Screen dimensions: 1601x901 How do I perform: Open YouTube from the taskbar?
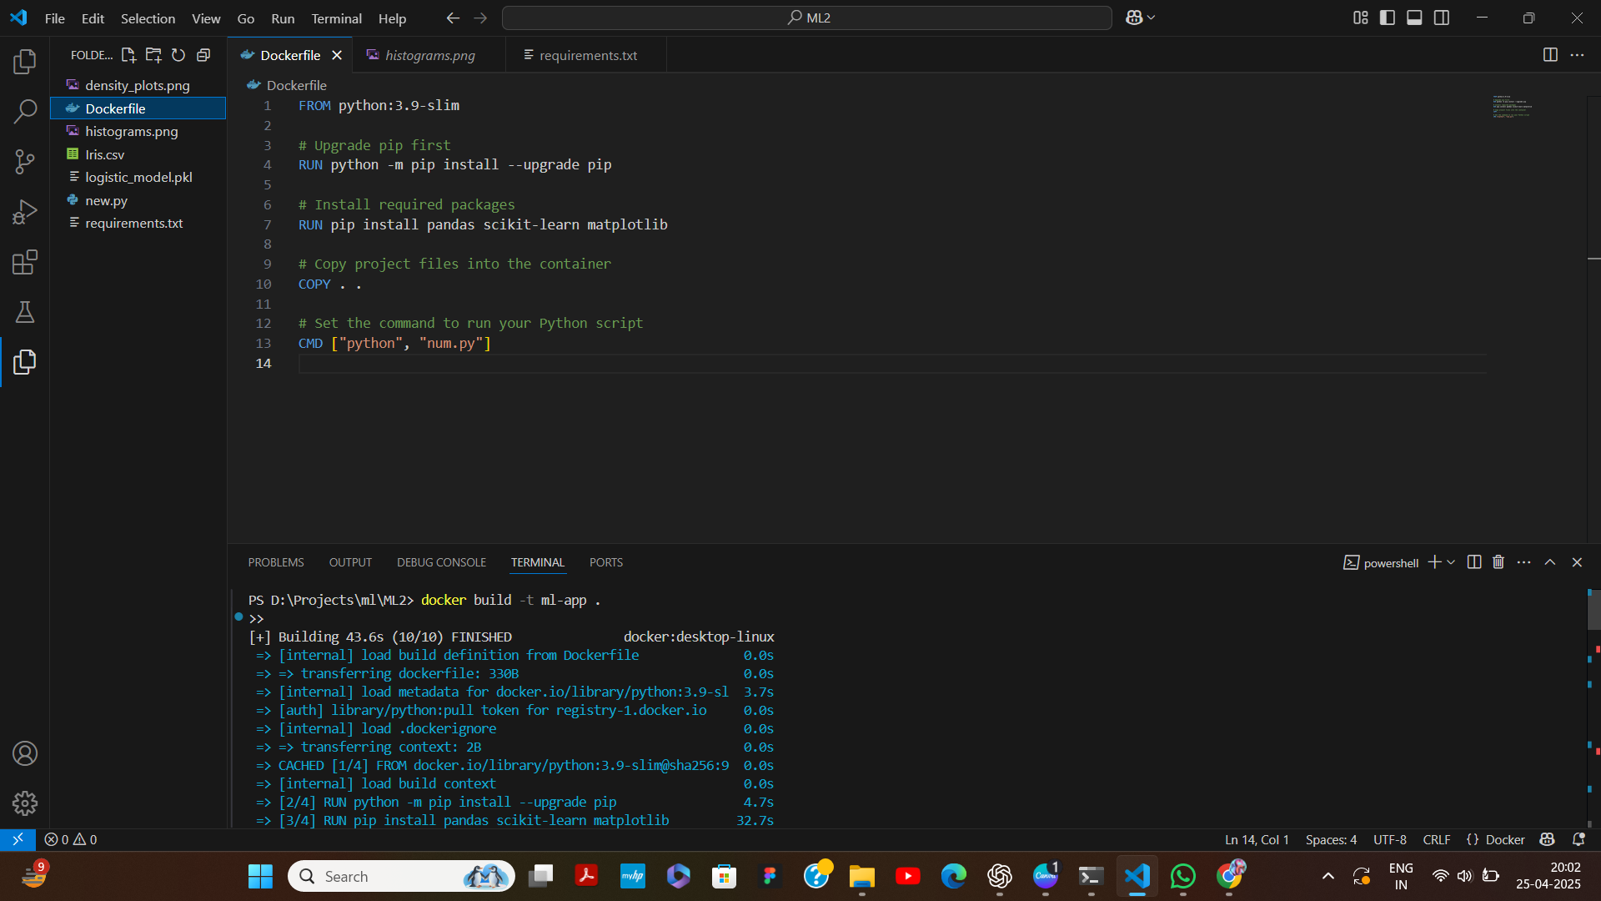907,876
